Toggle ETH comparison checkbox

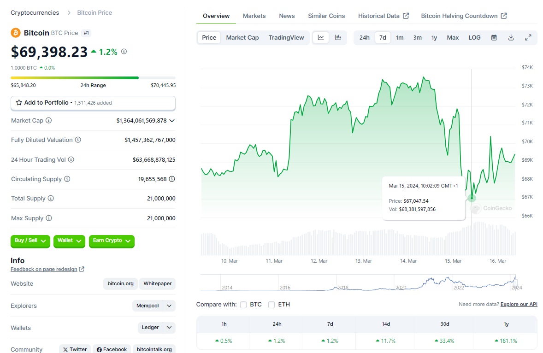point(271,305)
